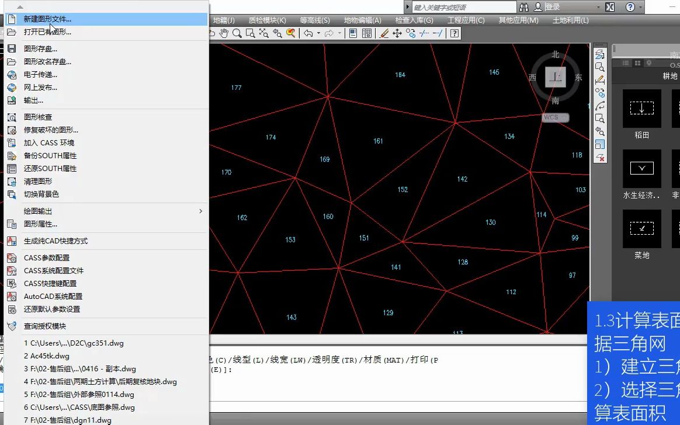Click the Undo icon in the toolbar
Image resolution: width=680 pixels, height=425 pixels.
308,33
